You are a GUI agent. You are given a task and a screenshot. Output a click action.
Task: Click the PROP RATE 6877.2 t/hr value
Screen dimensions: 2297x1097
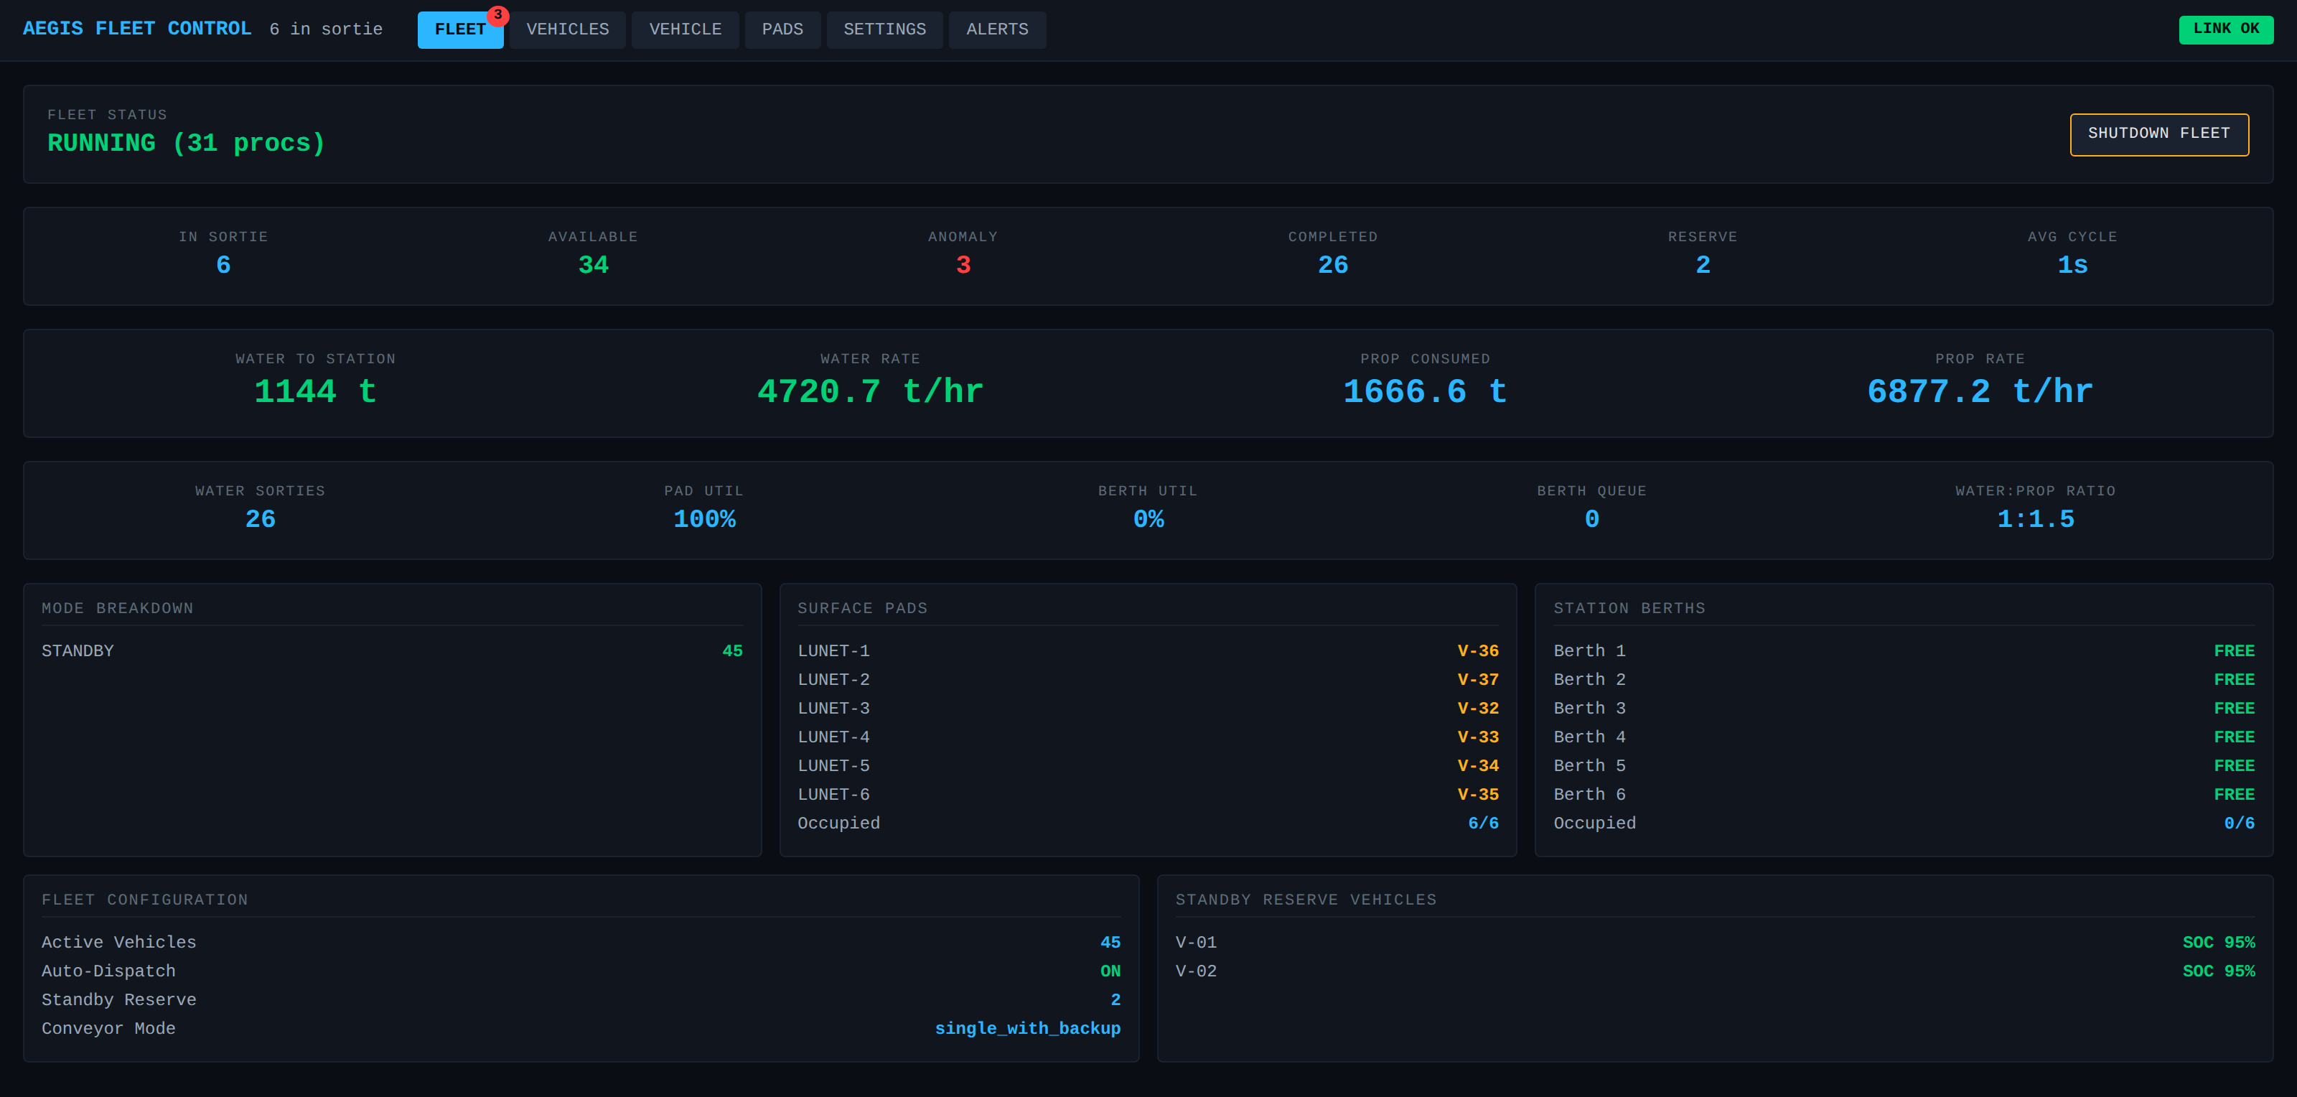(x=1980, y=391)
